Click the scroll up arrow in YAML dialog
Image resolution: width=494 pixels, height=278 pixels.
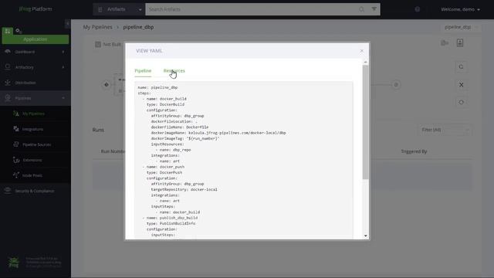(365, 62)
